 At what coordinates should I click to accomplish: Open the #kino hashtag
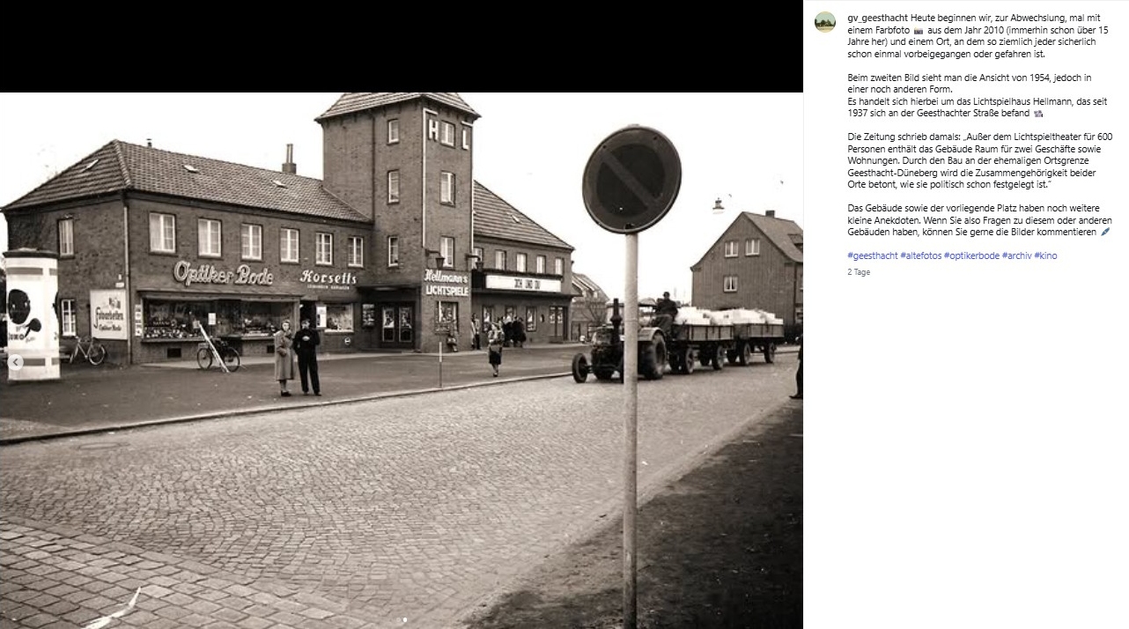click(x=1045, y=255)
